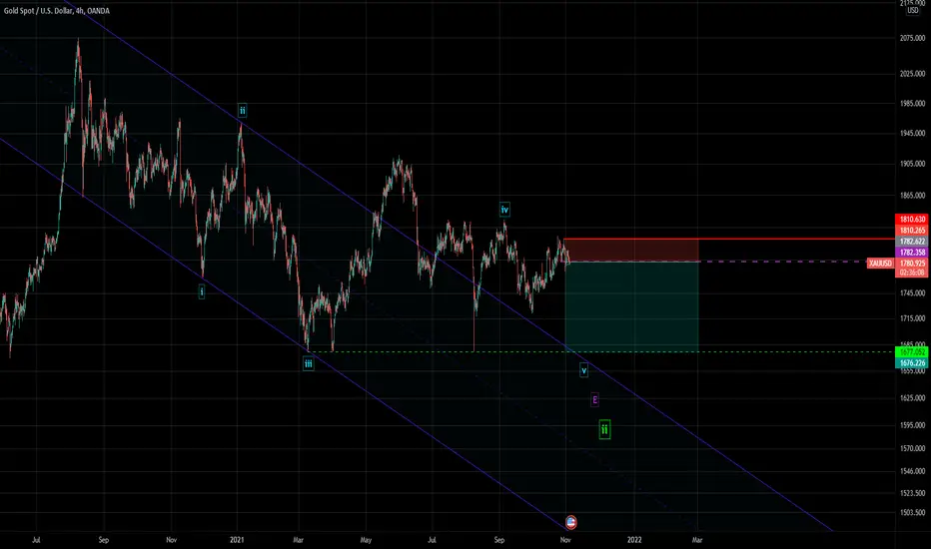
Task: Select the green dashed horizontal support line
Action: coord(599,352)
